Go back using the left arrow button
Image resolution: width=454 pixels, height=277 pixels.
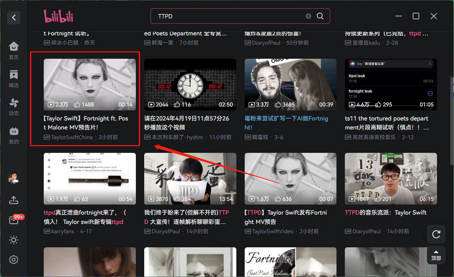pyautogui.click(x=14, y=17)
